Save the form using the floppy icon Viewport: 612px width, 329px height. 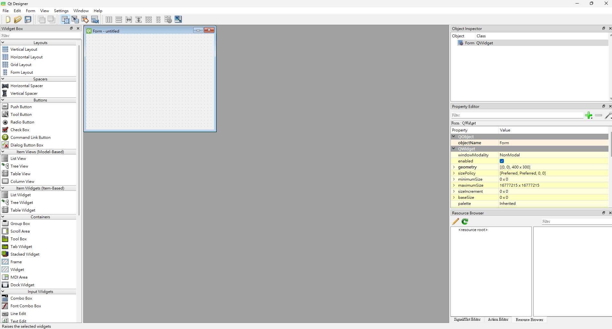pos(28,19)
